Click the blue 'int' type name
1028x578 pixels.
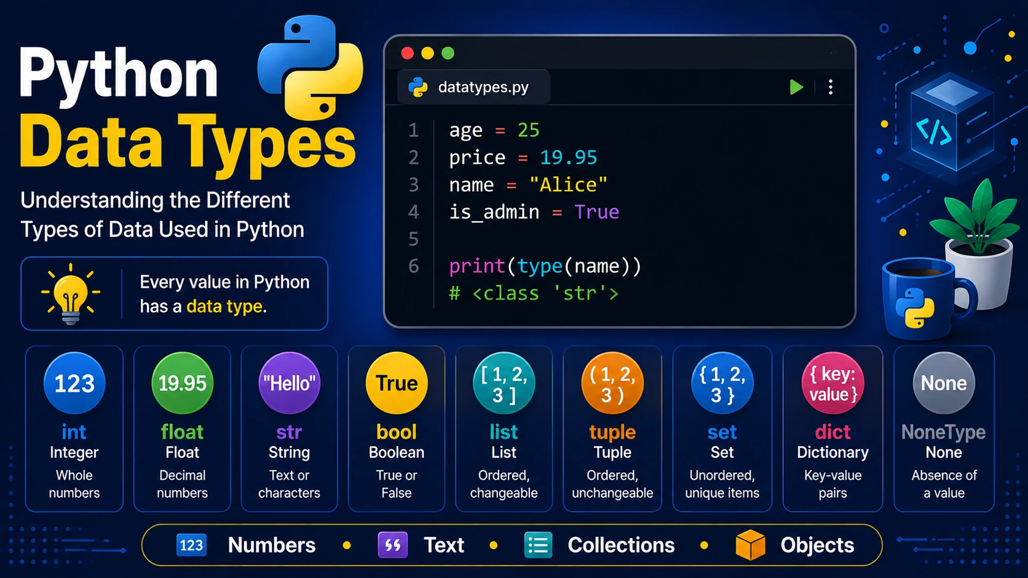pyautogui.click(x=74, y=432)
